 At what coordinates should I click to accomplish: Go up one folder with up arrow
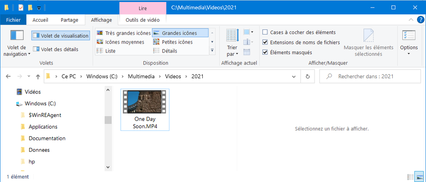pos(38,77)
